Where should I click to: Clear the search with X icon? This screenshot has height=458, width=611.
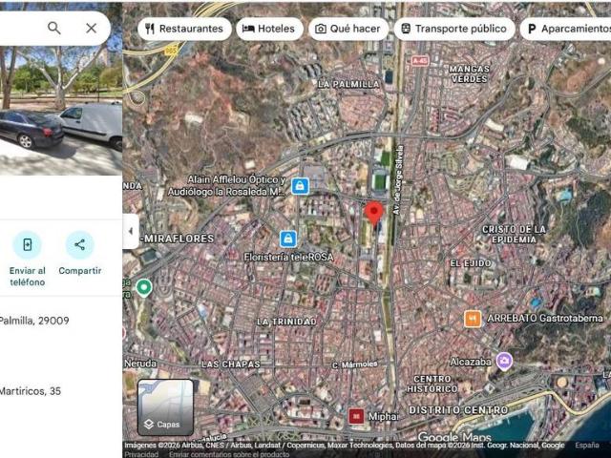pos(92,28)
